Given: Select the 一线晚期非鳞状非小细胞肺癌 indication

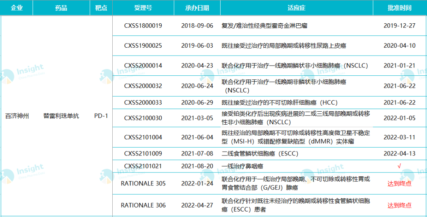Looking at the screenshot, I should pos(284,86).
